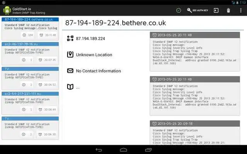Select the ec2-46-137-78-16 device card header
The image size is (247, 154).
30,44
